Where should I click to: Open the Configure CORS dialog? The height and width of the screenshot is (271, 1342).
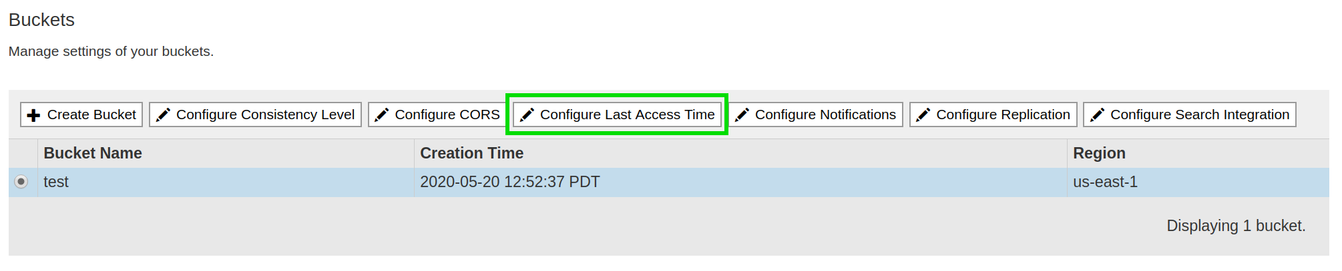pyautogui.click(x=447, y=115)
